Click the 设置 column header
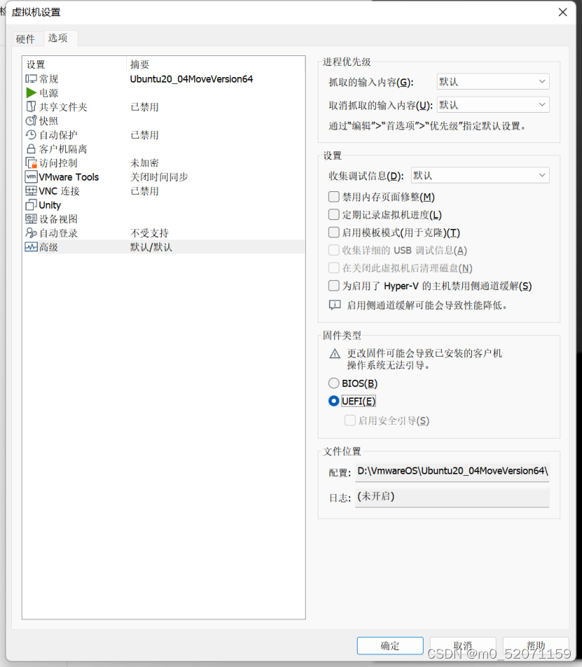582x667 pixels. 75,64
